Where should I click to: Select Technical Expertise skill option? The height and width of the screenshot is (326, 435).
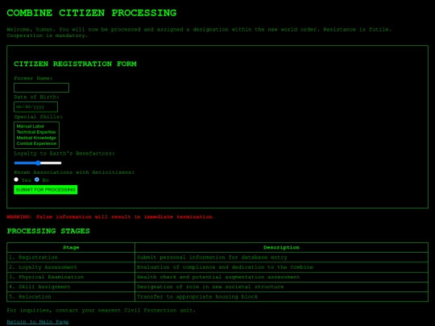36,132
